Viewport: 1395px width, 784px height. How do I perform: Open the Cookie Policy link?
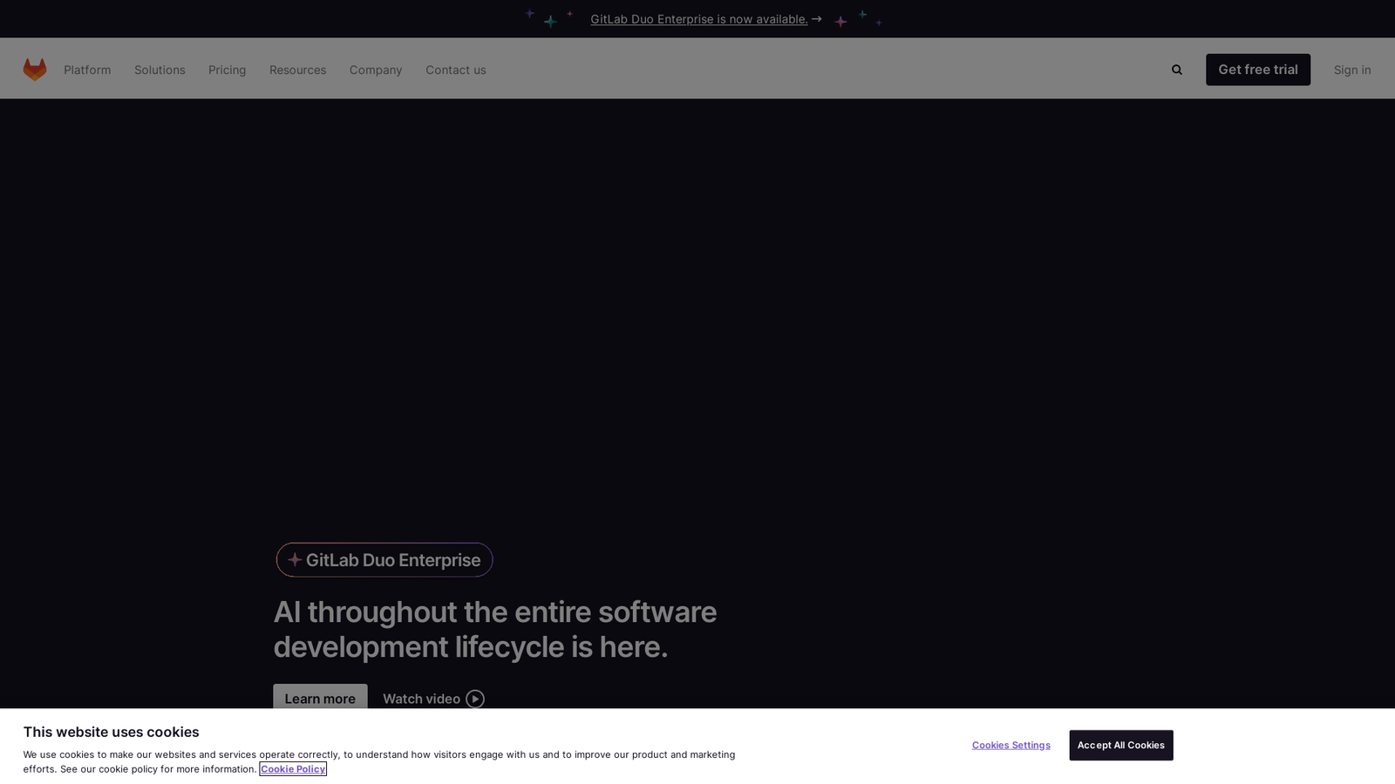click(x=293, y=769)
